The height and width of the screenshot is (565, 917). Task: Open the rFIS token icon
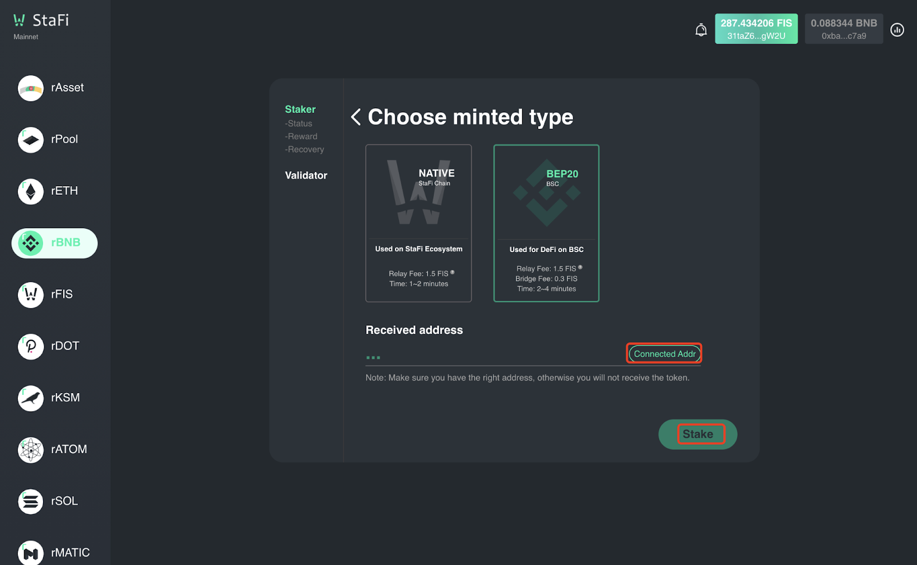(x=30, y=295)
